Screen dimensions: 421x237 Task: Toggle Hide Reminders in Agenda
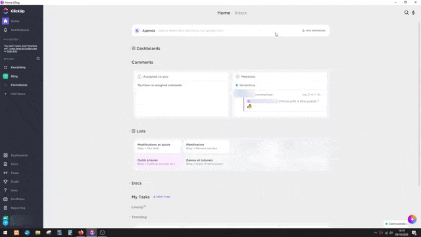point(314,31)
